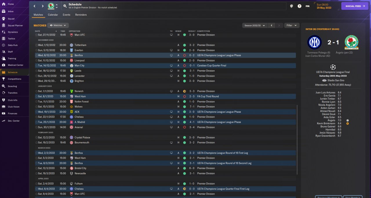Click the manager profile icon beside help
The width and height of the screenshot is (371, 198).
pyautogui.click(x=292, y=6)
